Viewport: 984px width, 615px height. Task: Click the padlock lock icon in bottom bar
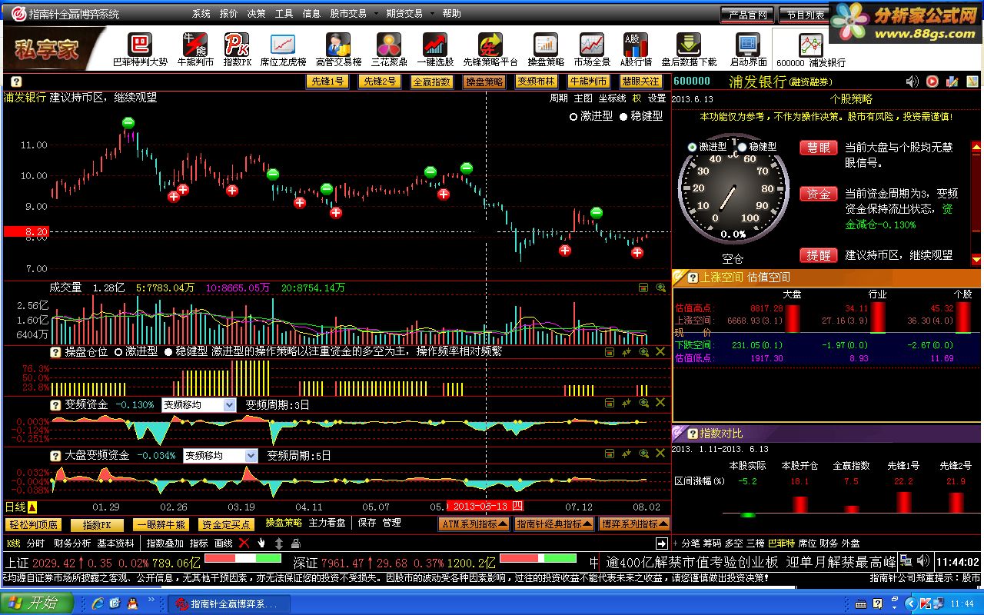point(295,544)
